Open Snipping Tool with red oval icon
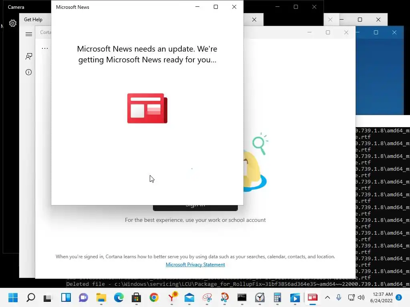Image resolution: width=410 pixels, height=307 pixels. [207, 297]
